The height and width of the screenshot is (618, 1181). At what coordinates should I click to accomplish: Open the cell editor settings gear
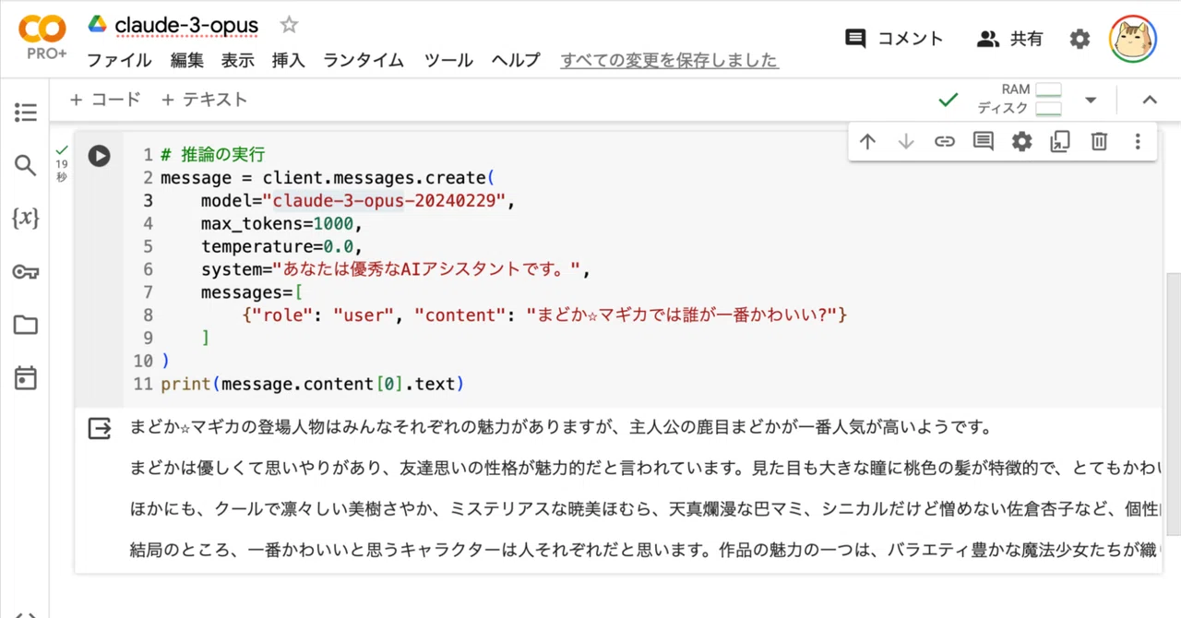coord(1021,141)
